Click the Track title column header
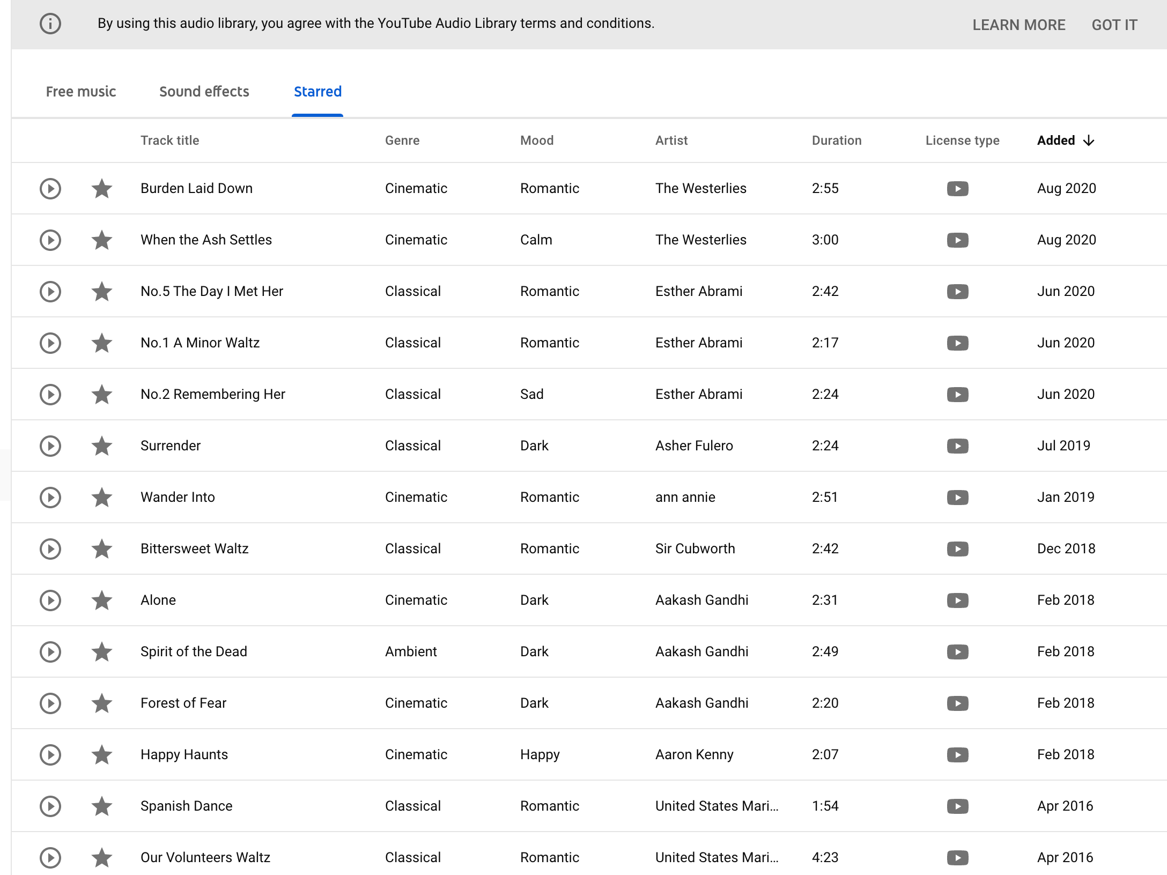This screenshot has width=1167, height=875. click(169, 140)
